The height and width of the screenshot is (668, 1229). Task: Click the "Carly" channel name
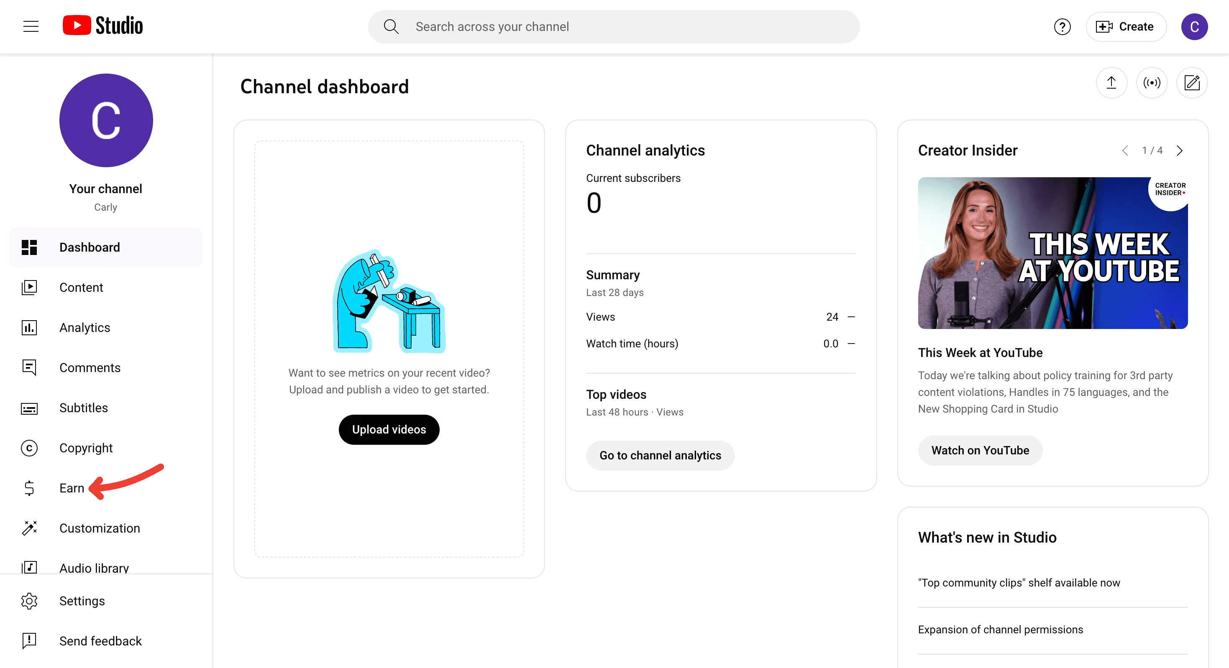click(106, 207)
